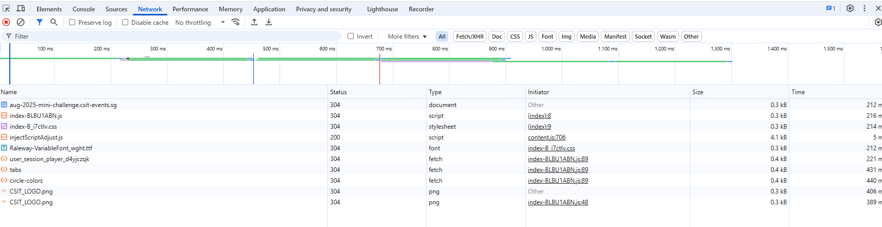882x227 pixels.
Task: Stop recording network log
Action: [x=6, y=22]
